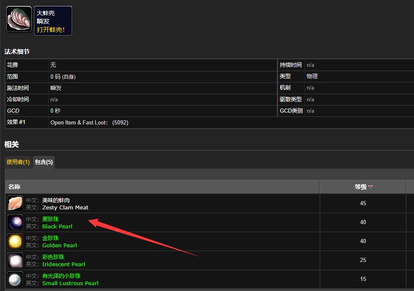Open the Black Pearl item icon
414x291 pixels.
click(x=15, y=222)
